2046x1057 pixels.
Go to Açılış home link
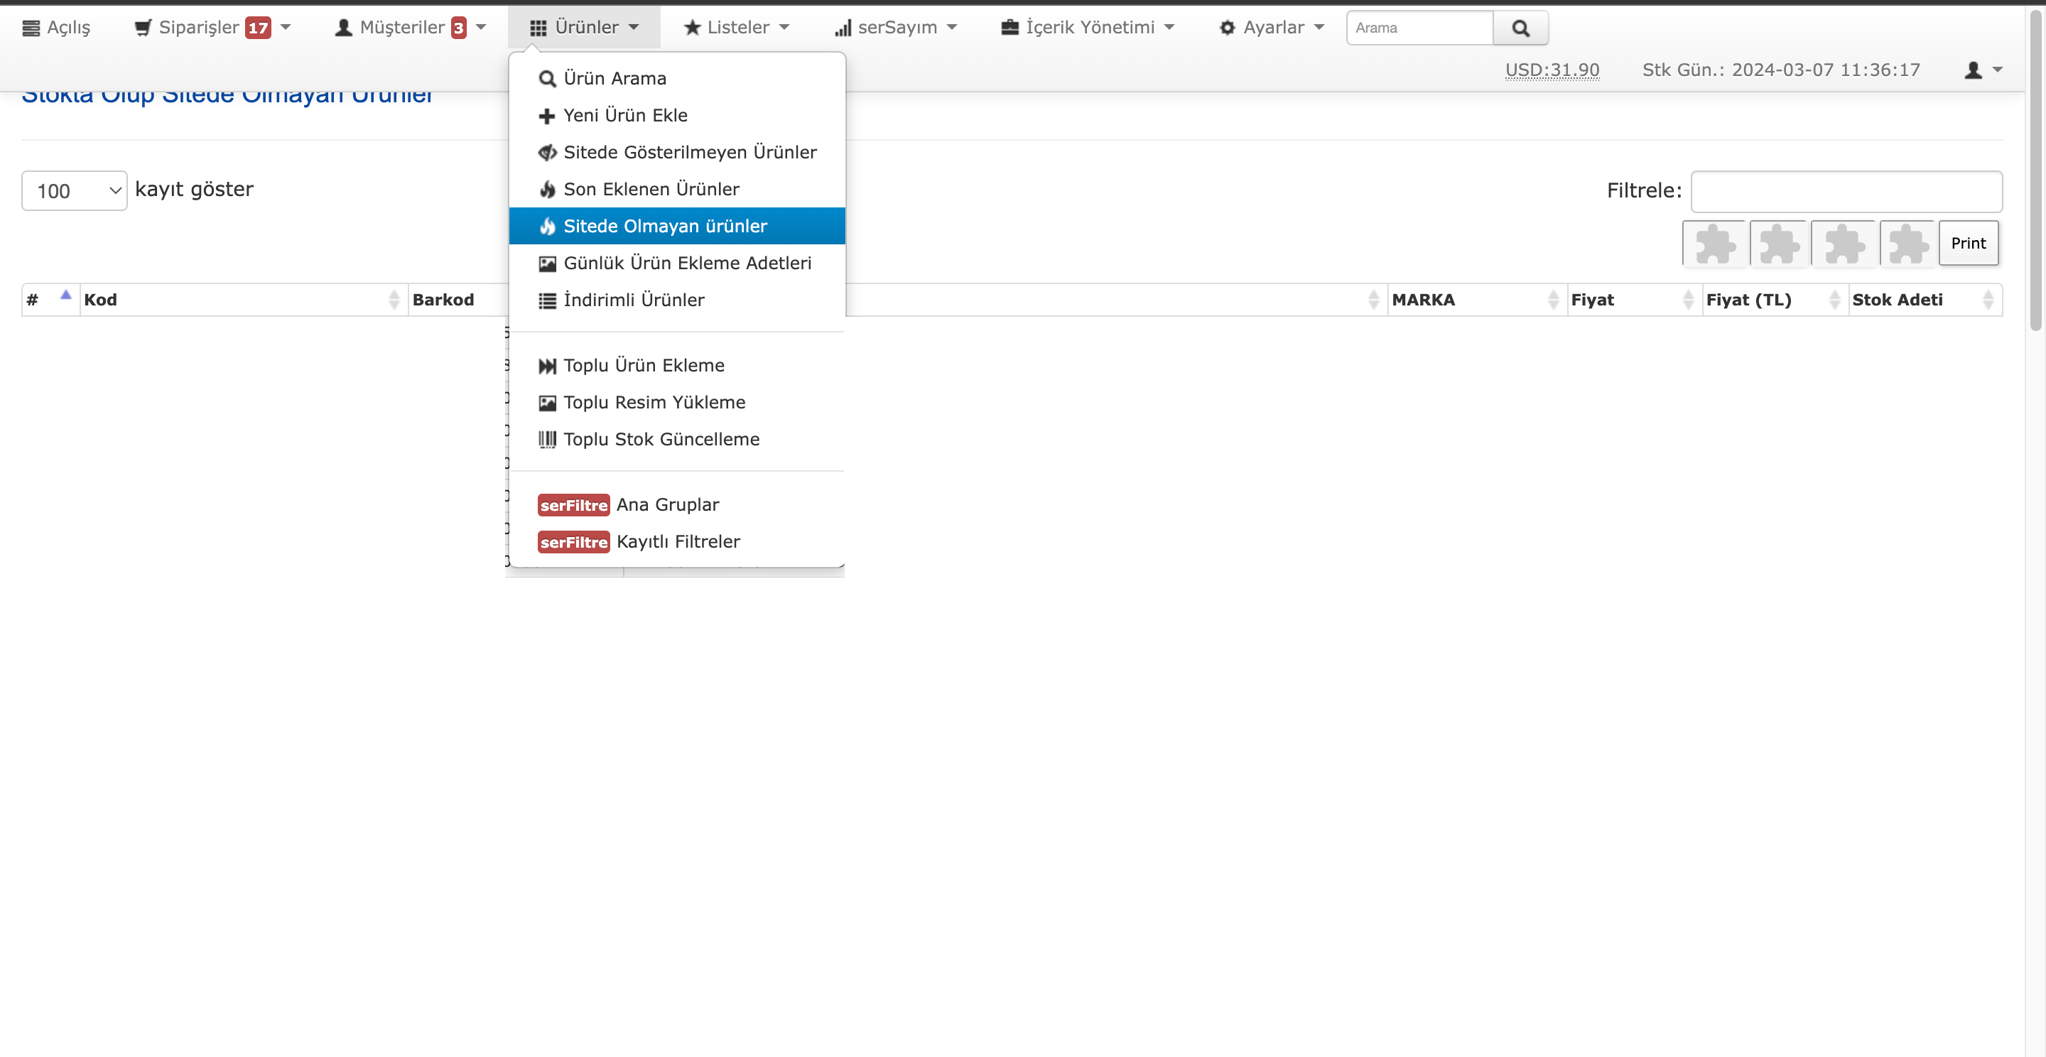56,28
